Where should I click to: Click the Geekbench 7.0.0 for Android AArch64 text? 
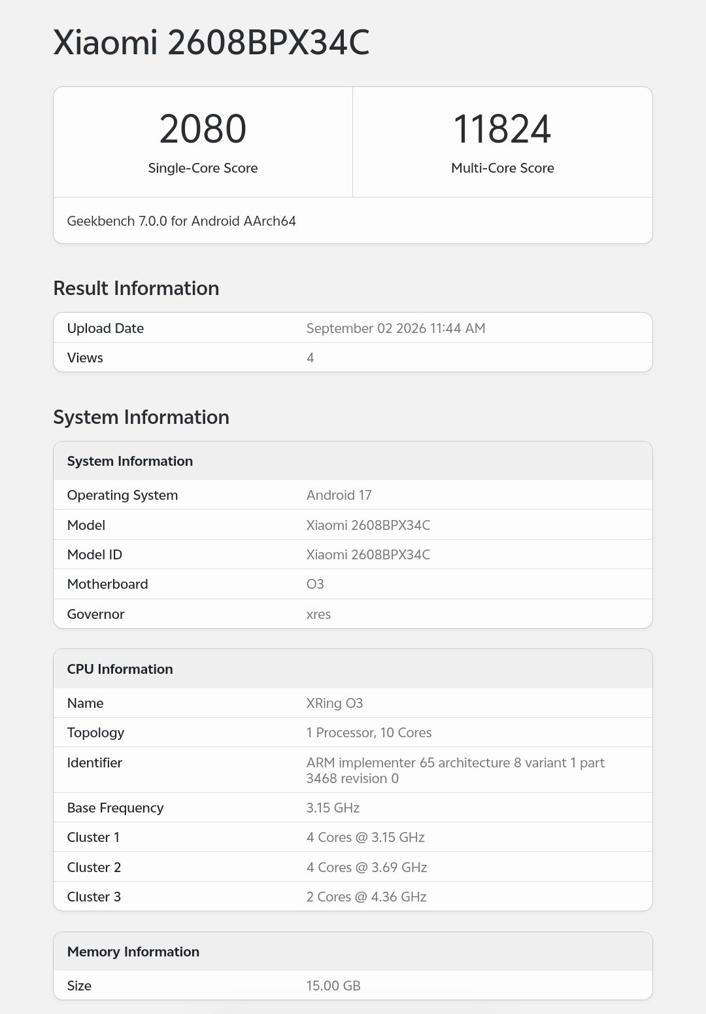(x=181, y=221)
